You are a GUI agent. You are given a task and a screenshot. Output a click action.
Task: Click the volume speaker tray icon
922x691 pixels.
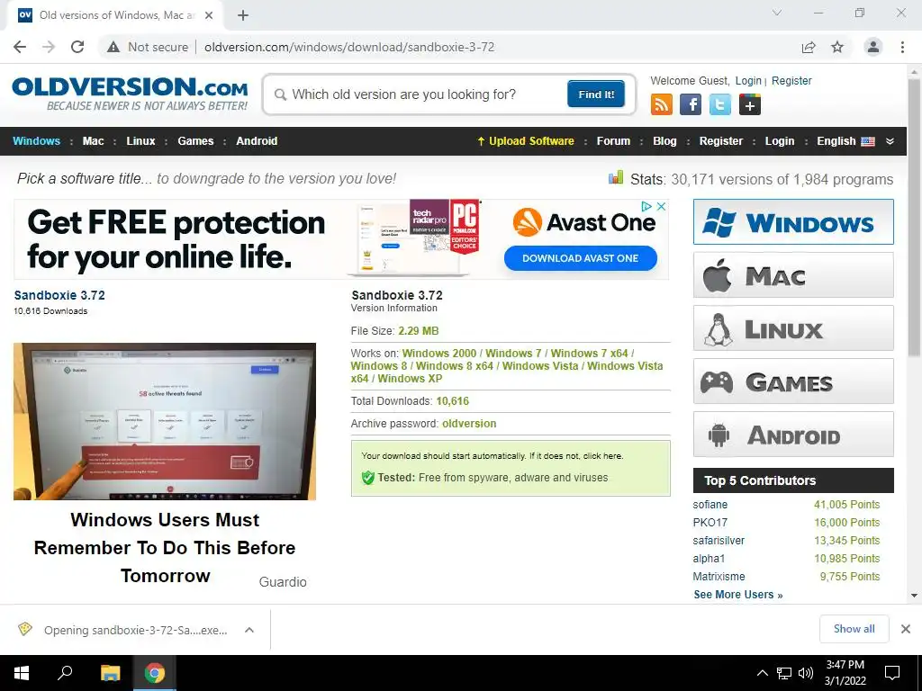pos(806,673)
